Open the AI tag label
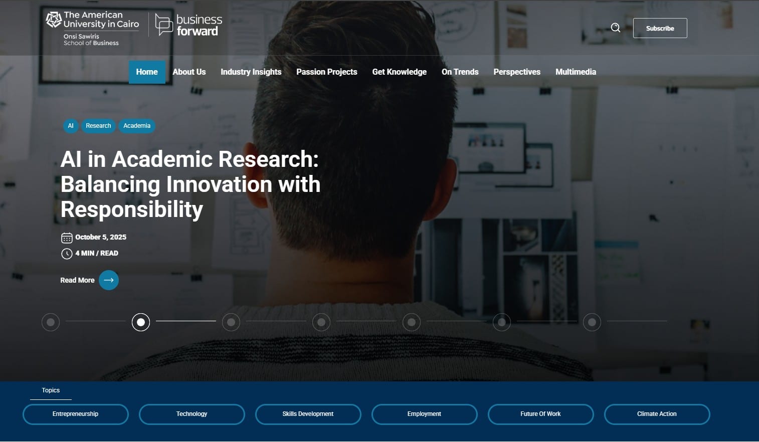The image size is (759, 442). 71,126
